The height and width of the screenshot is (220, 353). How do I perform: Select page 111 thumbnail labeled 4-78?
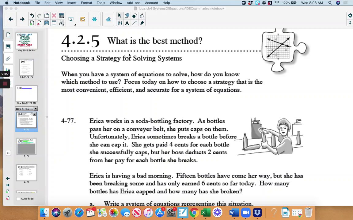coord(27,173)
